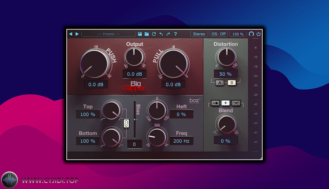Open the 100 % GUI scale menu

[238, 34]
